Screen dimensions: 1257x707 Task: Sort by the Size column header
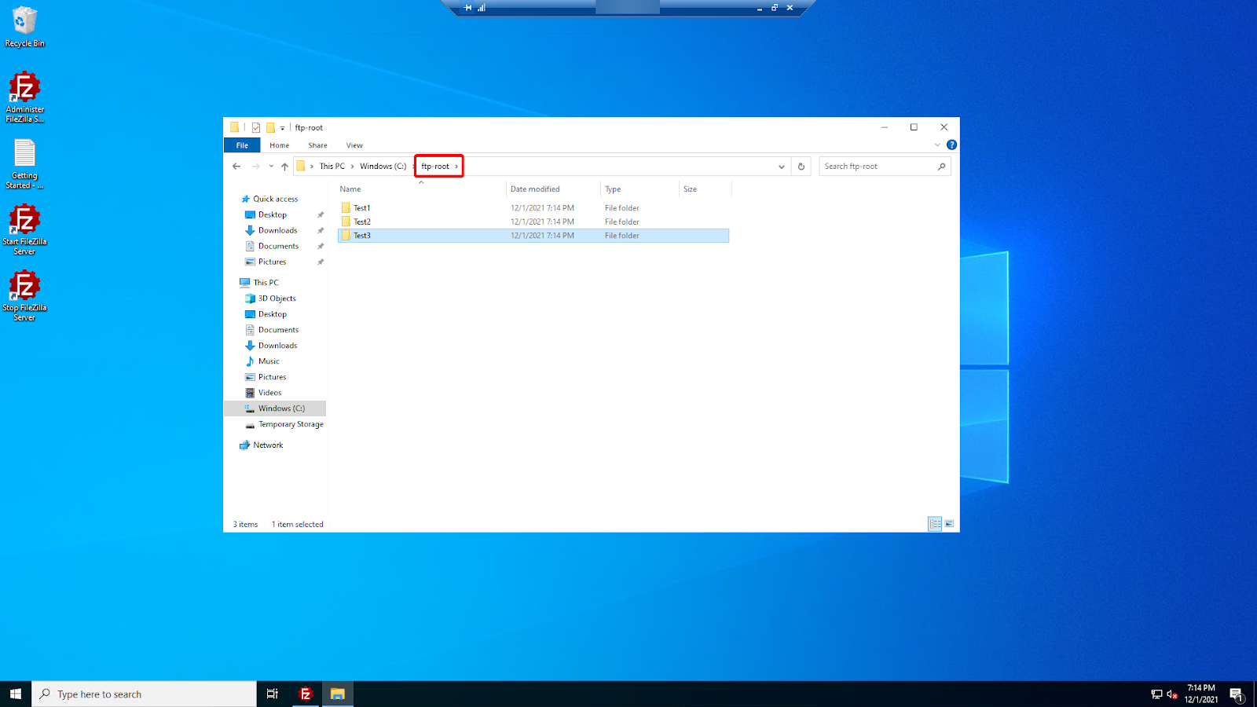(705, 189)
